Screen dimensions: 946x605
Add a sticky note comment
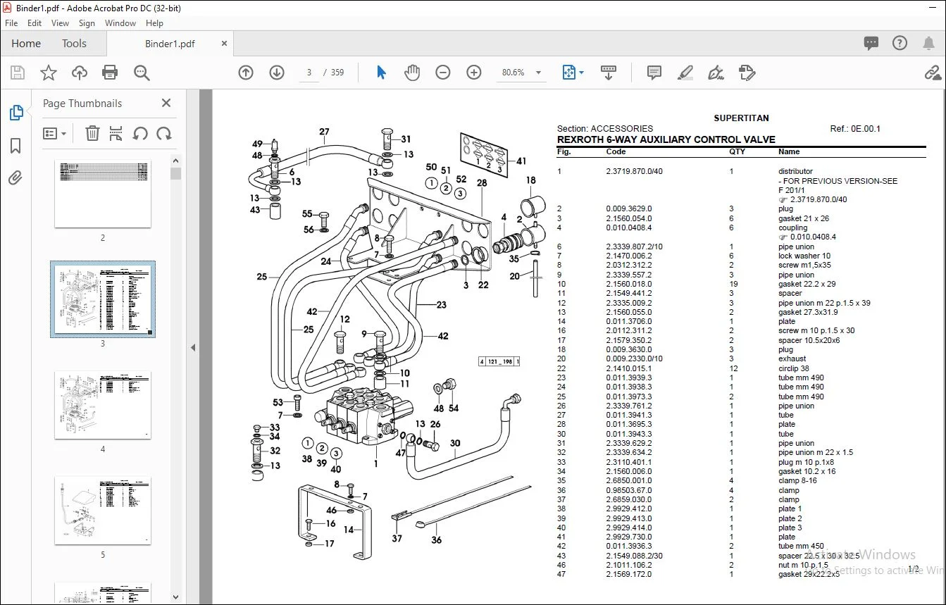654,73
